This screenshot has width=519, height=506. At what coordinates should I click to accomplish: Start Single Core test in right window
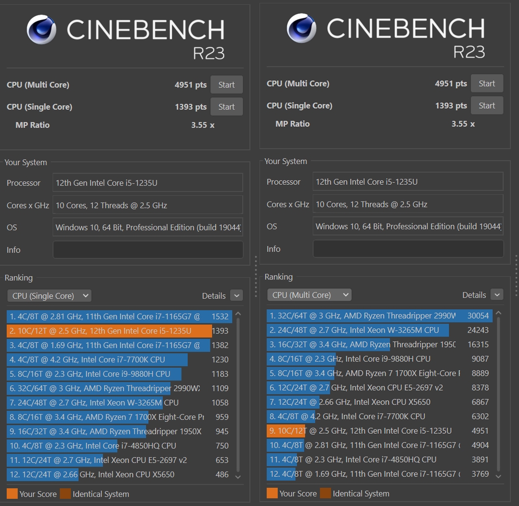[486, 106]
